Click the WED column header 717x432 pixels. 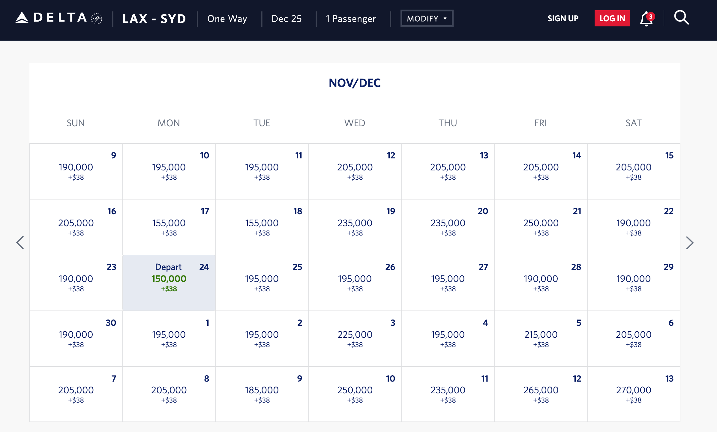[355, 123]
